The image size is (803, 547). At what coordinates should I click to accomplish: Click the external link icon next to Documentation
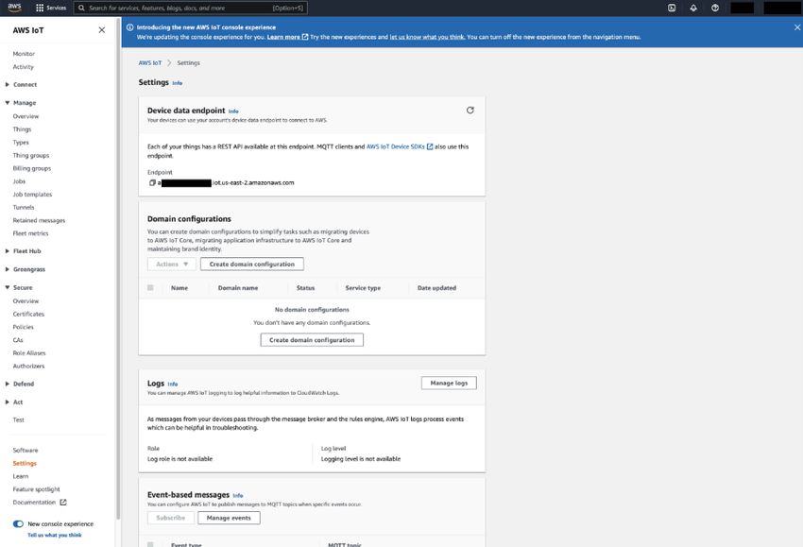[63, 503]
